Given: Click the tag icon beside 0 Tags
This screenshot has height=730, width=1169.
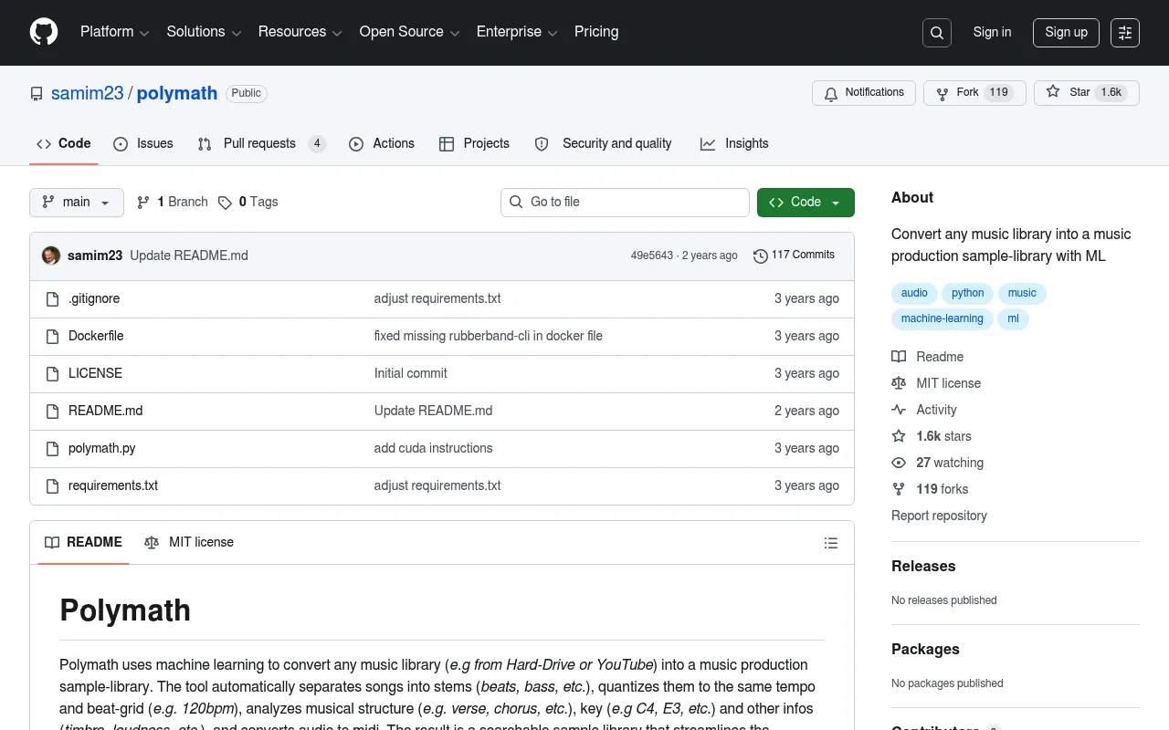Looking at the screenshot, I should [x=225, y=203].
